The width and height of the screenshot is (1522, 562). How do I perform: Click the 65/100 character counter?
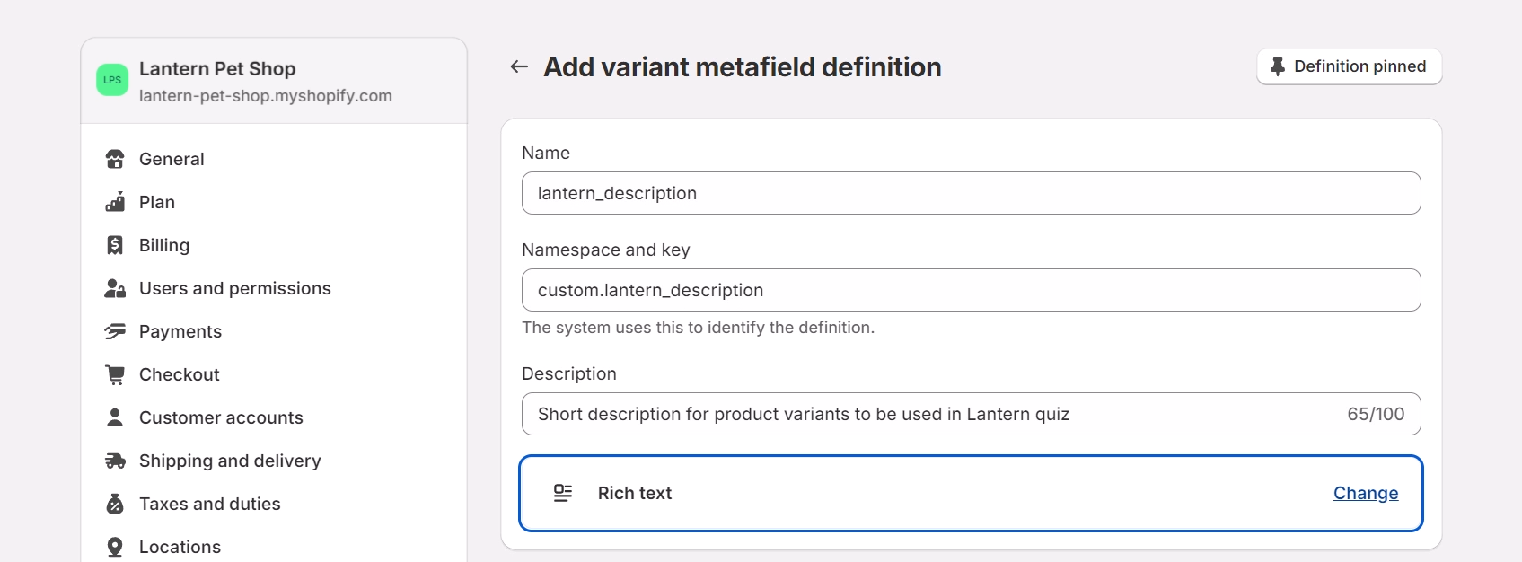[1376, 414]
